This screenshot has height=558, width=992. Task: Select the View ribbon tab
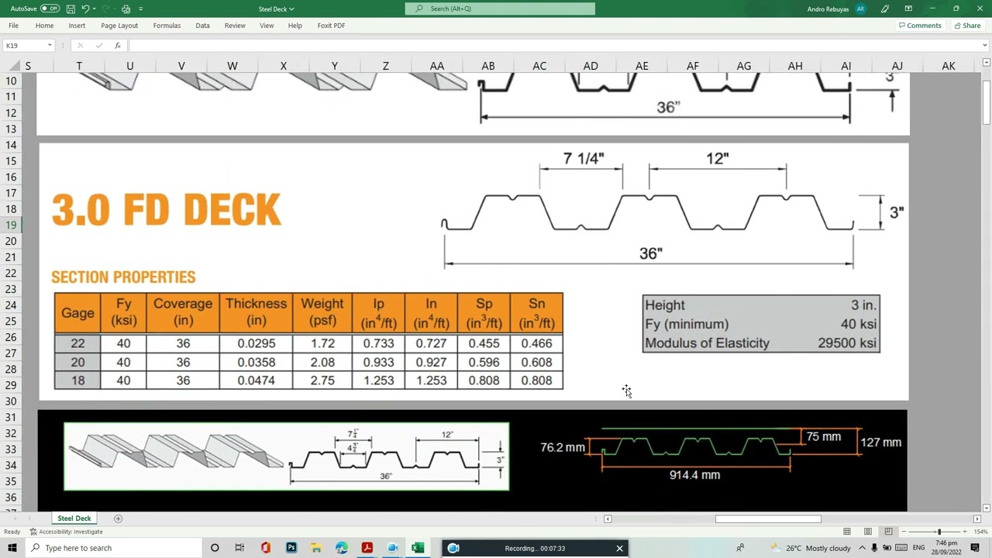(267, 26)
